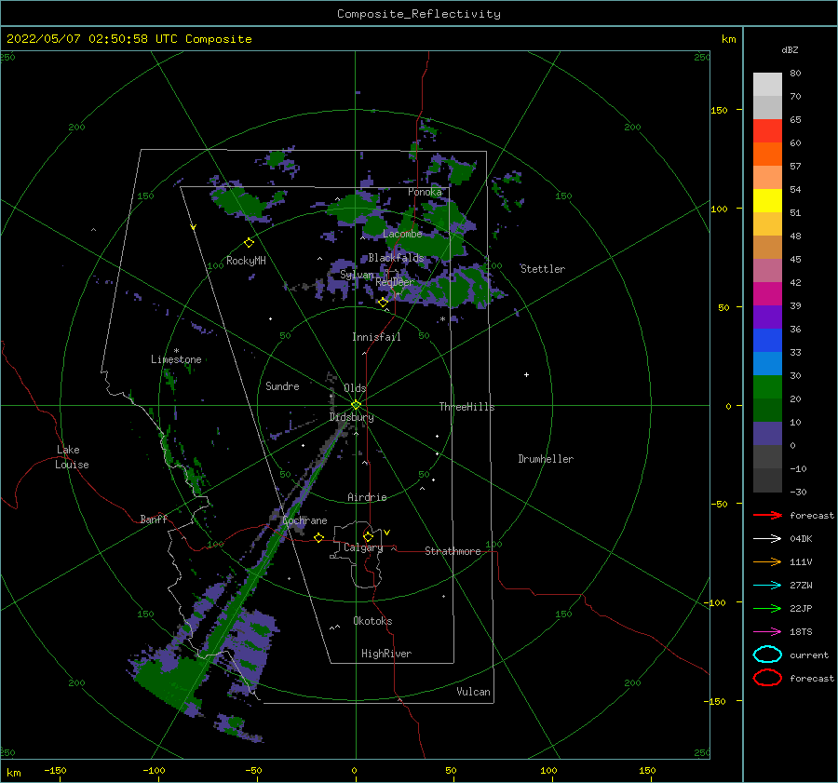Click the magenta 18TS arrow icon

coord(767,632)
